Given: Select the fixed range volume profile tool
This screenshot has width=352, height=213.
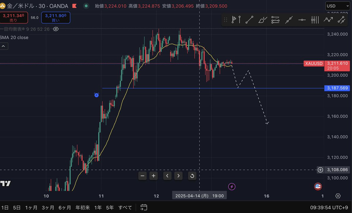Looking at the screenshot, I should (x=236, y=20).
